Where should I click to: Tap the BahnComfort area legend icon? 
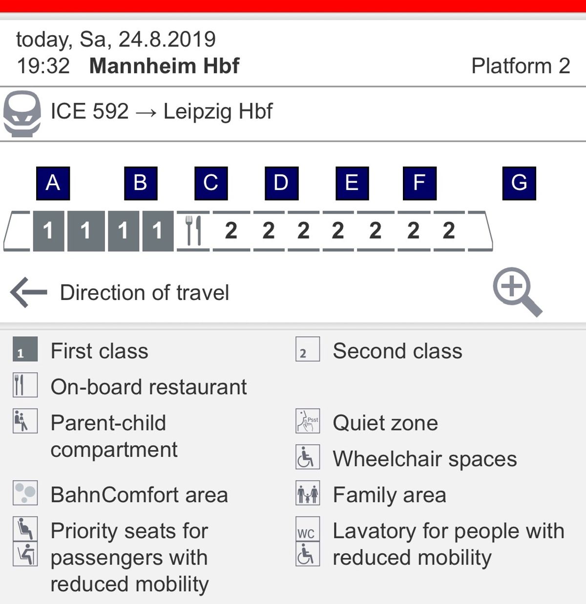pyautogui.click(x=25, y=494)
